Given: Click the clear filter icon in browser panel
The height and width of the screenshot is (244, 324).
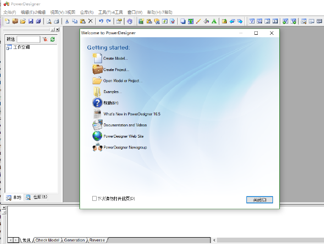Looking at the screenshot, I should pyautogui.click(x=45, y=39).
